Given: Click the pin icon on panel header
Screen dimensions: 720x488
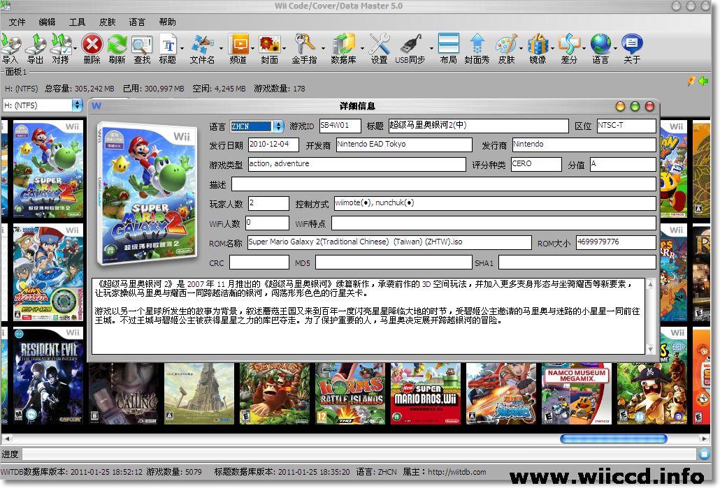Looking at the screenshot, I should 691,81.
